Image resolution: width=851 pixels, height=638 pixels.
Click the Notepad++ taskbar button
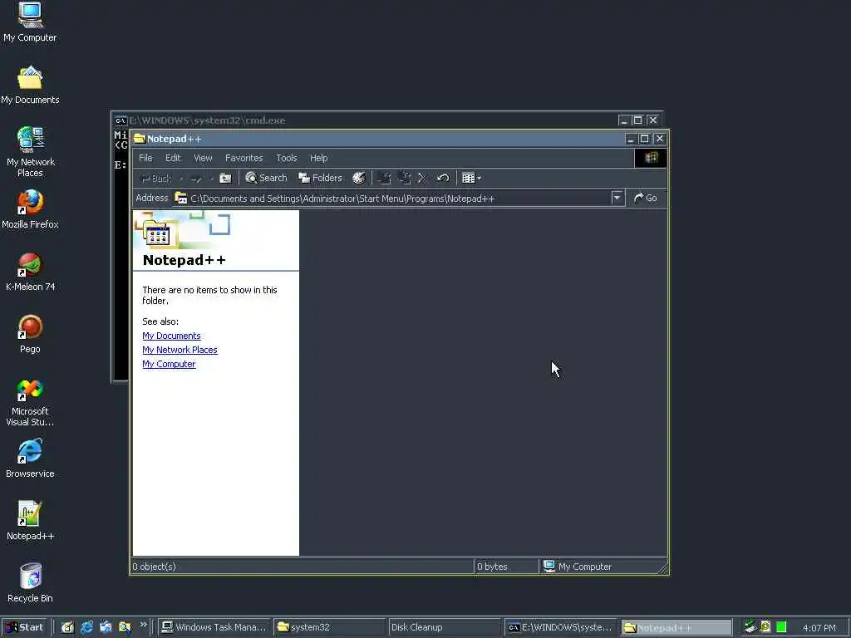(x=675, y=627)
